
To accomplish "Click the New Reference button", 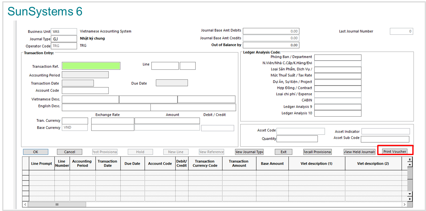I will pos(211,152).
